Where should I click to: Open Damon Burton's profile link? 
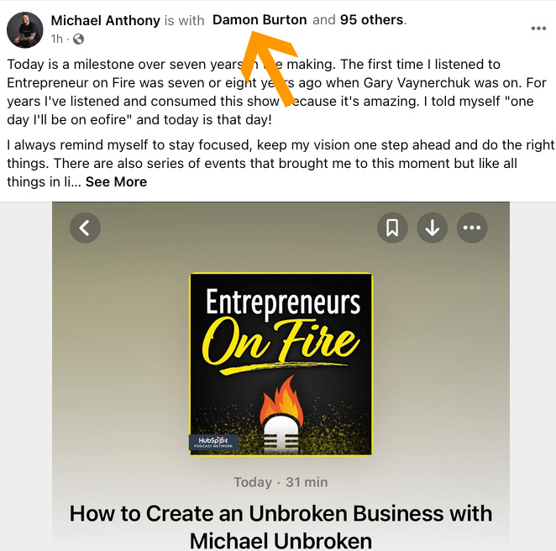pyautogui.click(x=260, y=20)
